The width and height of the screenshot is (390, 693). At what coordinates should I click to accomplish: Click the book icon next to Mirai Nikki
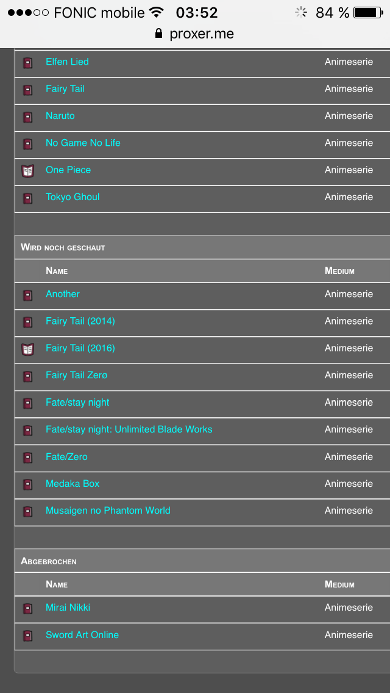[27, 609]
